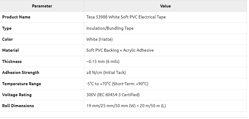This screenshot has height=119, width=249.
Task: Click the Tesa 53988 product name value
Action: [126, 17]
